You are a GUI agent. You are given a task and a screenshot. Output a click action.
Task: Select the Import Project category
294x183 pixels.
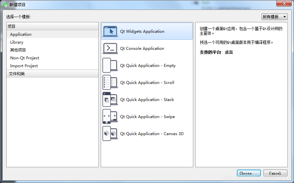52,66
